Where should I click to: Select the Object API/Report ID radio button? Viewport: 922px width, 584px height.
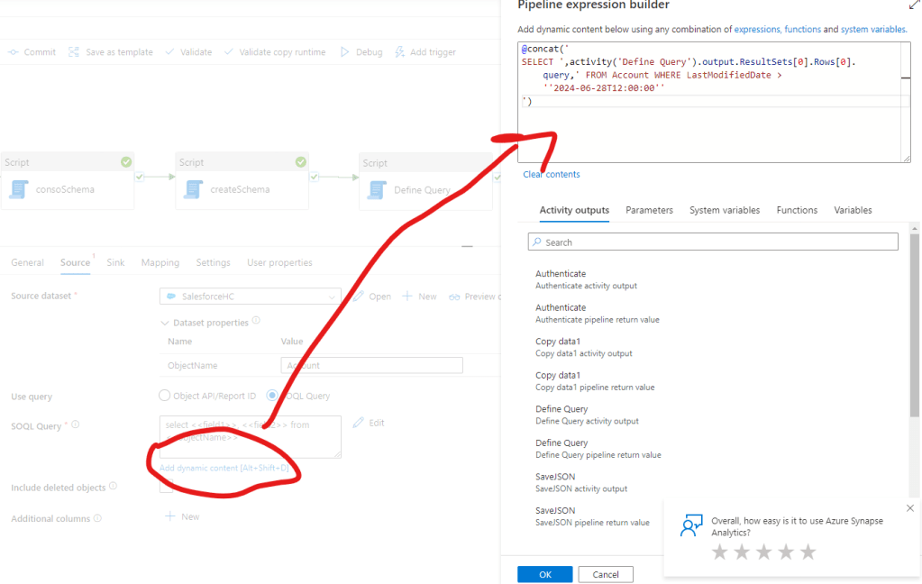[x=164, y=396]
